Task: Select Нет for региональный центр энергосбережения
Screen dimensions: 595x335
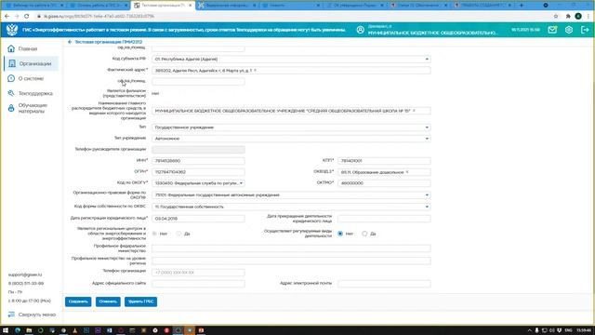Action: pos(154,234)
